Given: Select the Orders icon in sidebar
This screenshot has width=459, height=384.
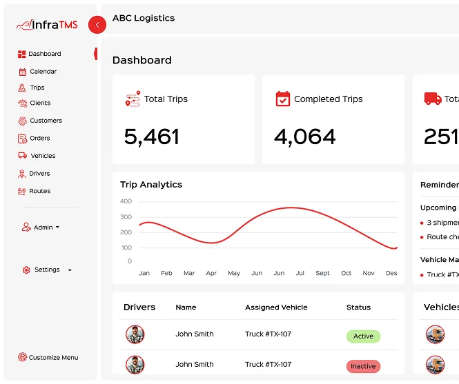Looking at the screenshot, I should click(x=22, y=139).
